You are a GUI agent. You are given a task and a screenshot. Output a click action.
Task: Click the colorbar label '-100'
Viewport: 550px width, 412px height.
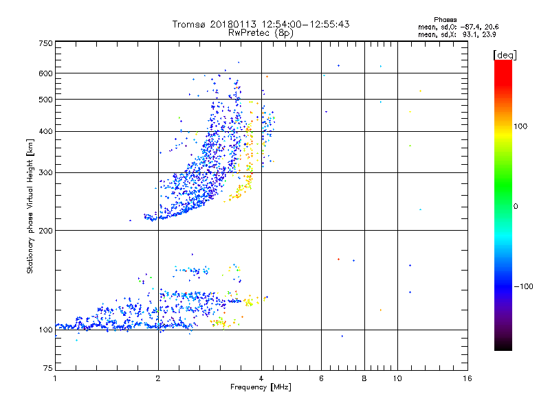pyautogui.click(x=524, y=286)
